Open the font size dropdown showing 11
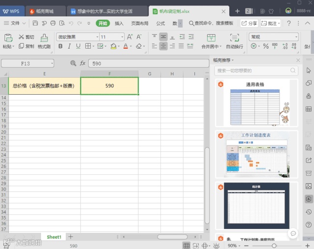 [122, 37]
